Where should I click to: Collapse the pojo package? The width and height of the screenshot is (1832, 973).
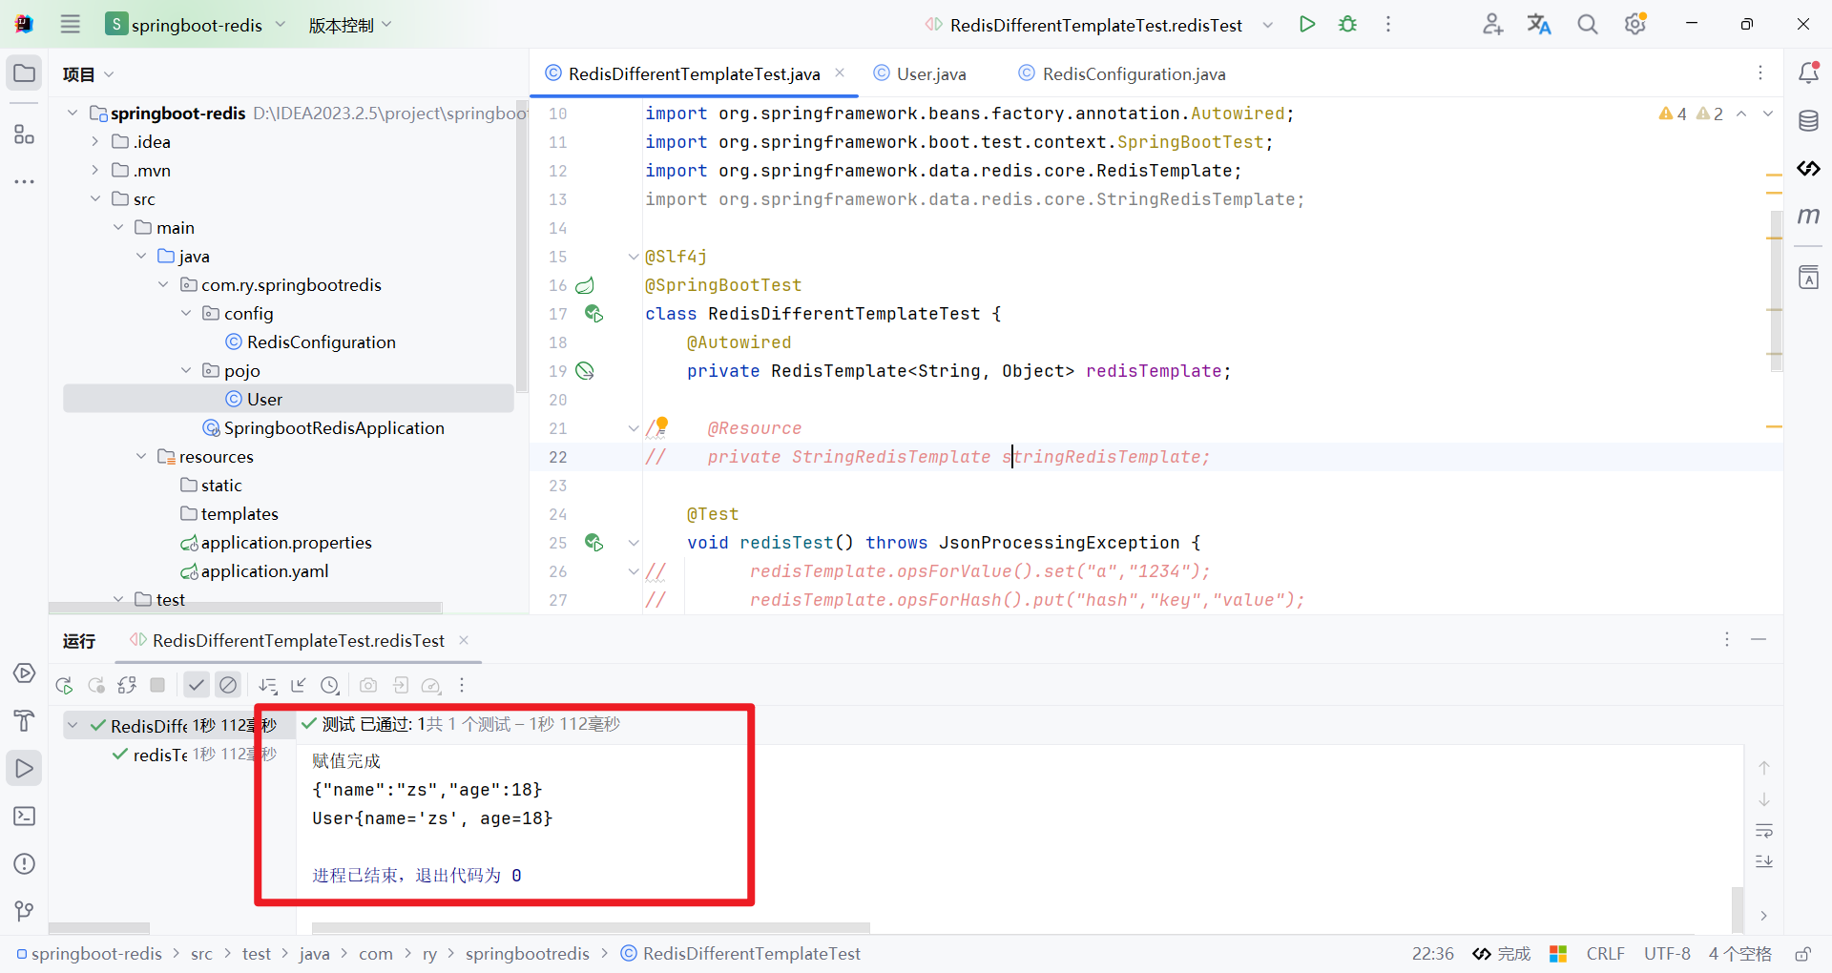coord(186,371)
